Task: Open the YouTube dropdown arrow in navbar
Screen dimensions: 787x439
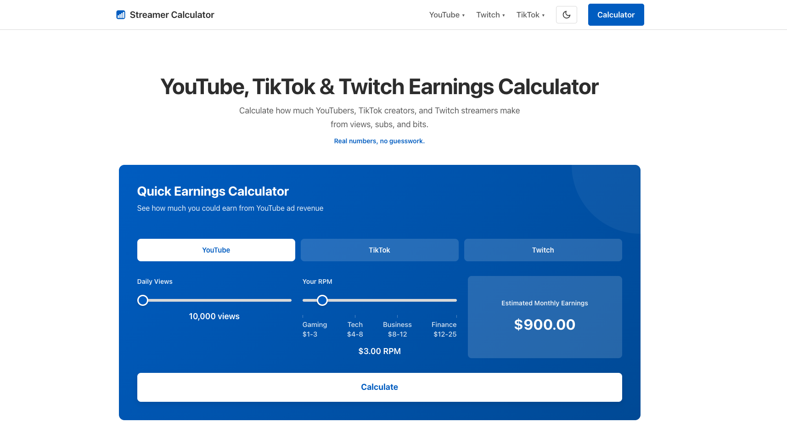Action: click(463, 15)
